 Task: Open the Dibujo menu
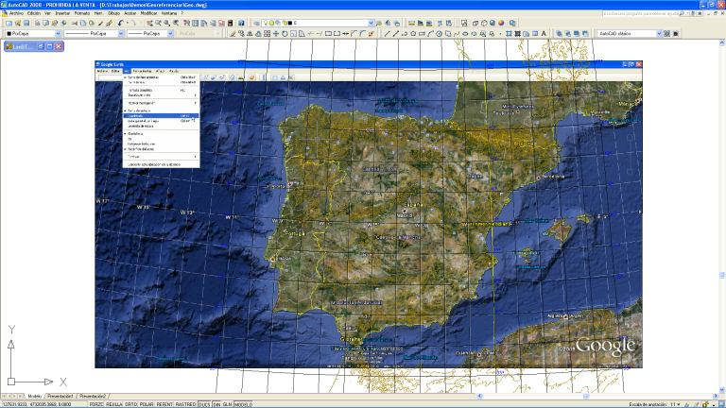[113, 13]
